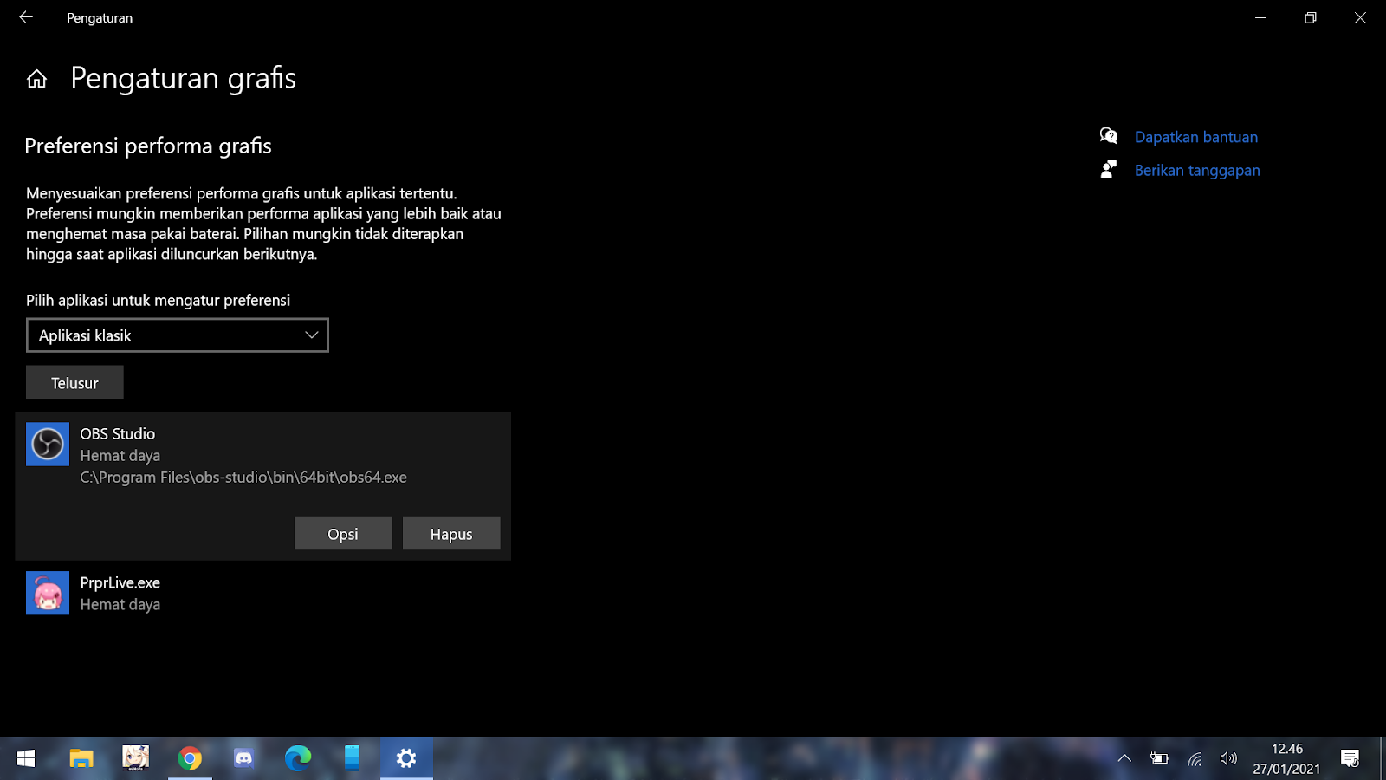Open the Wi-Fi network flyout

click(x=1195, y=759)
